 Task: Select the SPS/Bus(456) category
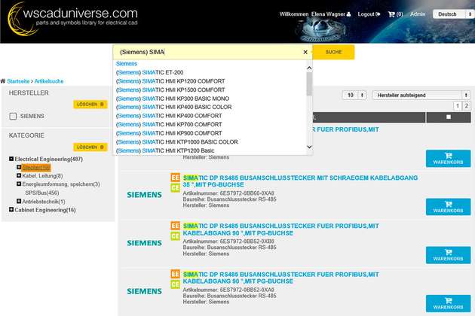click(42, 193)
